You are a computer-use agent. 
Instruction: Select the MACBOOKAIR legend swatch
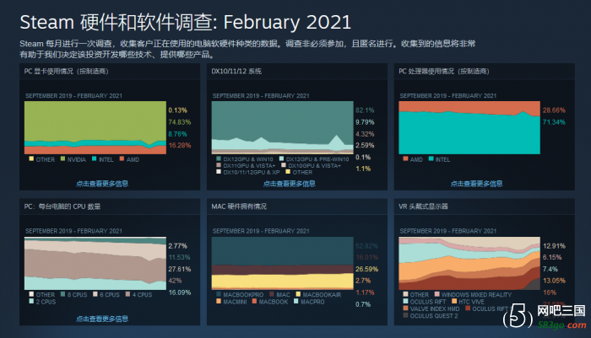pos(298,293)
